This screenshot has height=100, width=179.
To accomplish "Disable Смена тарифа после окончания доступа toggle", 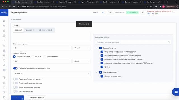I will click(x=15, y=68).
